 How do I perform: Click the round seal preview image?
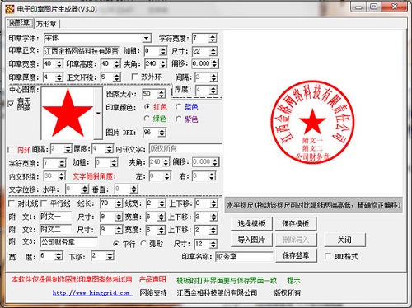[312, 123]
